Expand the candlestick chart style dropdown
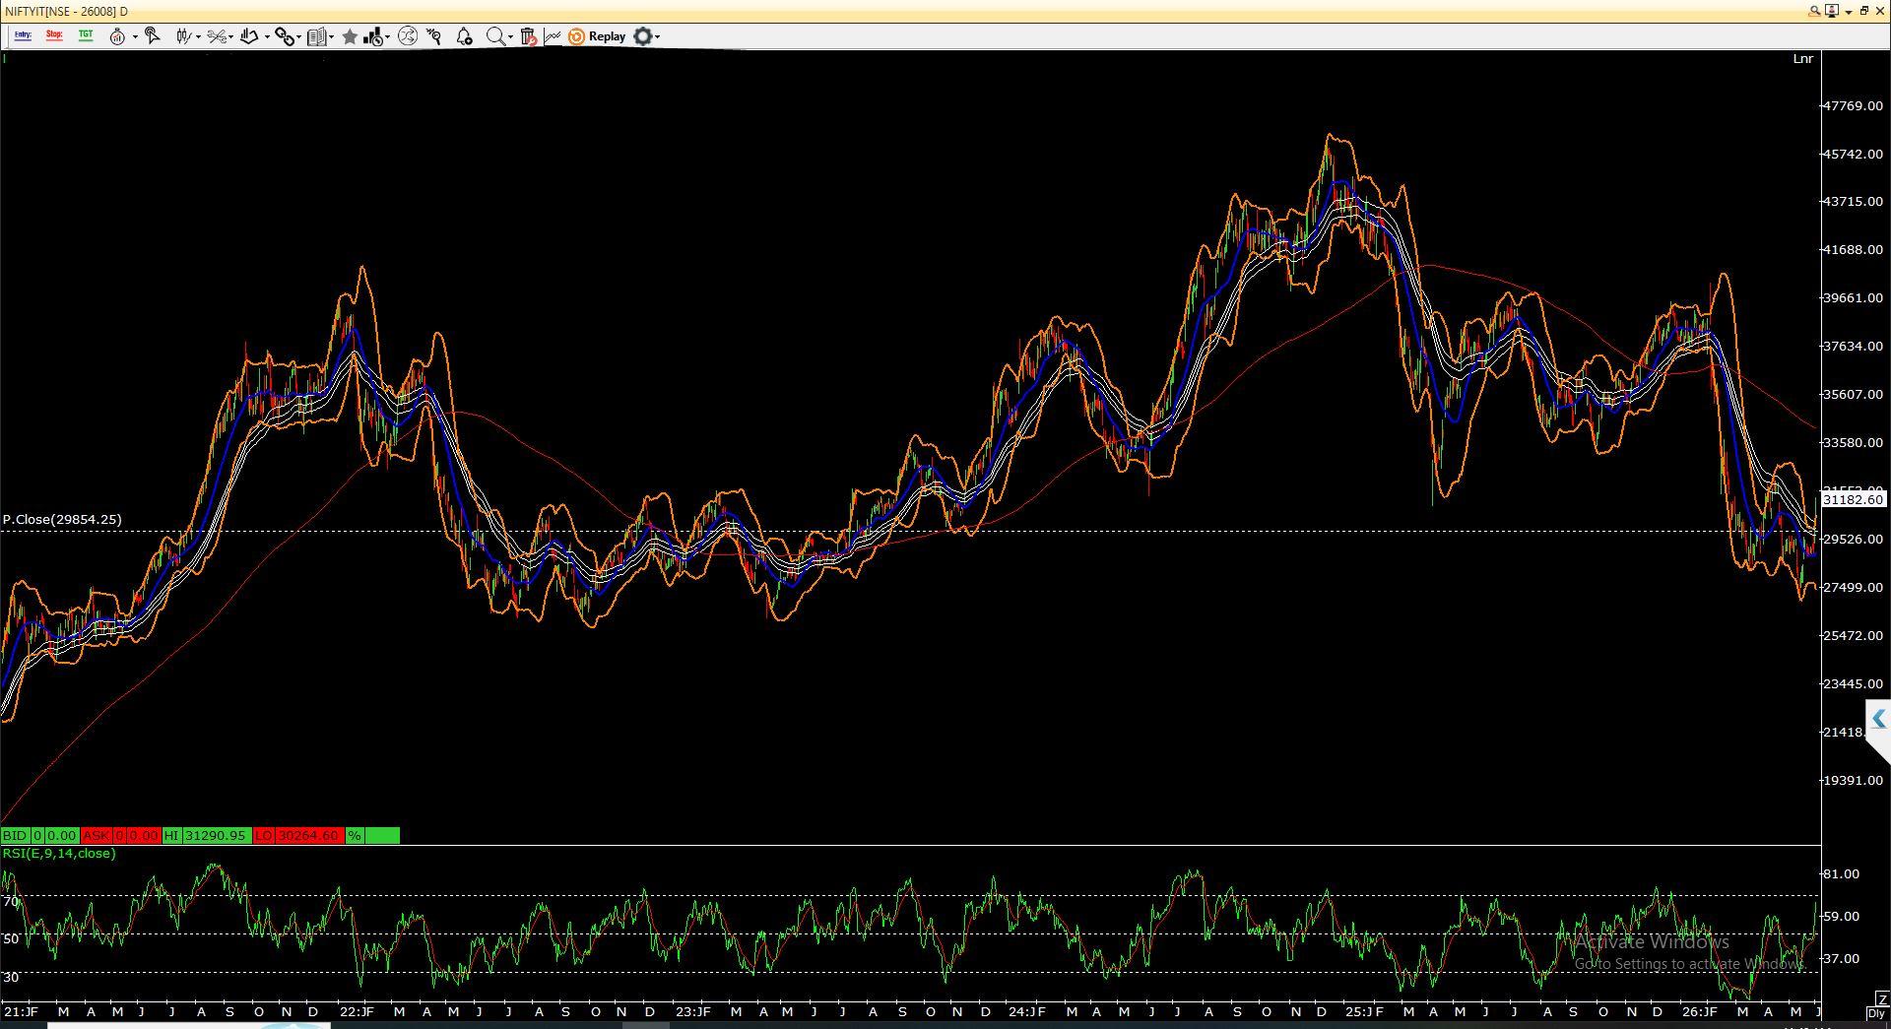This screenshot has width=1891, height=1029. 198,36
